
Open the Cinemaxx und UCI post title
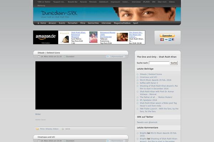46,137
